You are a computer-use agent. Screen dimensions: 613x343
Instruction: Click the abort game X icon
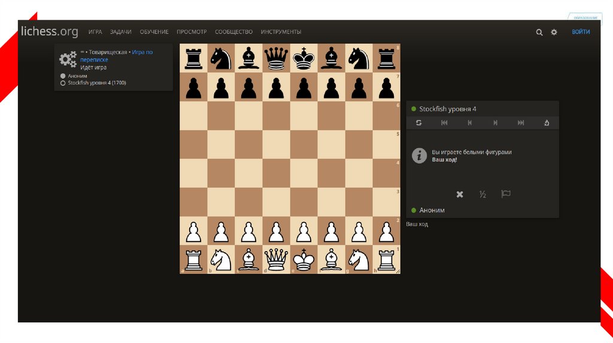pos(460,194)
